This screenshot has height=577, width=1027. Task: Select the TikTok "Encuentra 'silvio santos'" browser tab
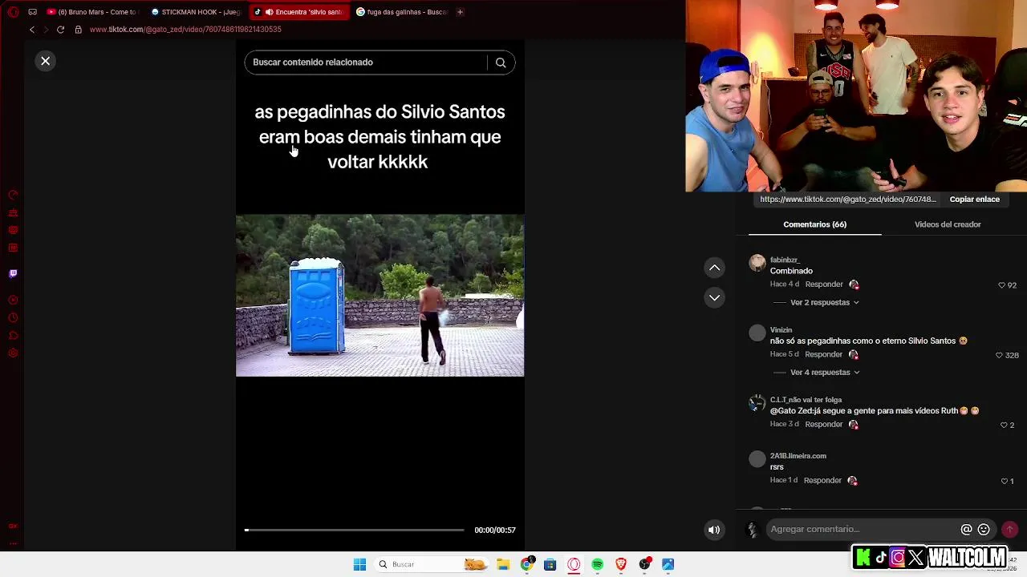point(298,12)
